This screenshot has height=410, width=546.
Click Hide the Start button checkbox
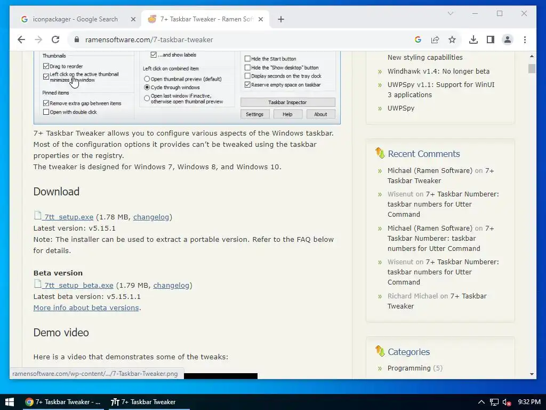coord(247,59)
